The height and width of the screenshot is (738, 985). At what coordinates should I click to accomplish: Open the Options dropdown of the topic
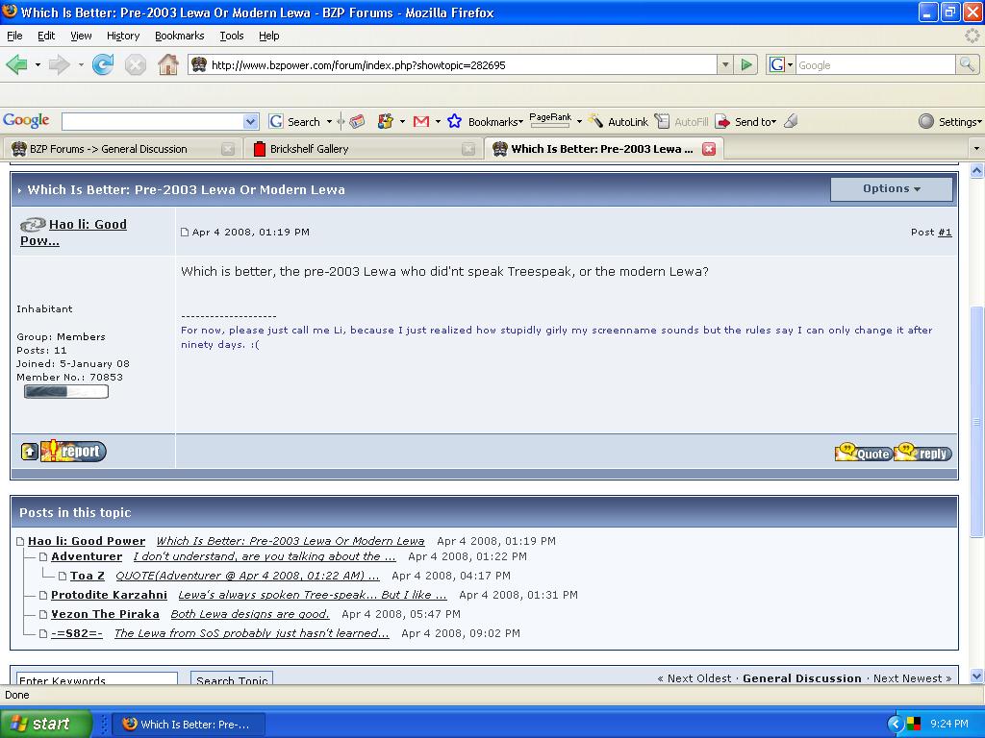(892, 189)
